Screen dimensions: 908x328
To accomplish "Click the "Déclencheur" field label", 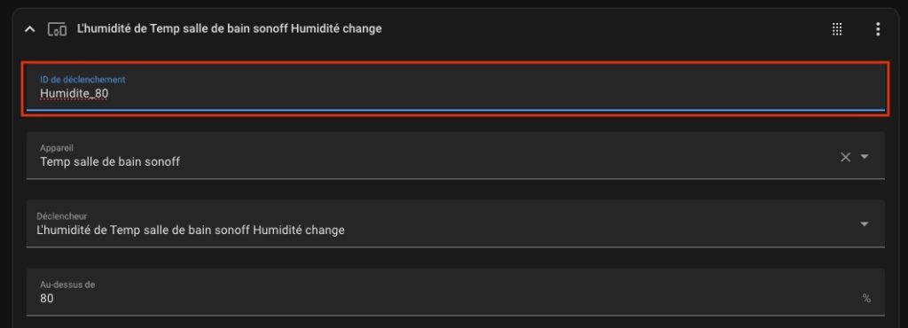I will (62, 215).
